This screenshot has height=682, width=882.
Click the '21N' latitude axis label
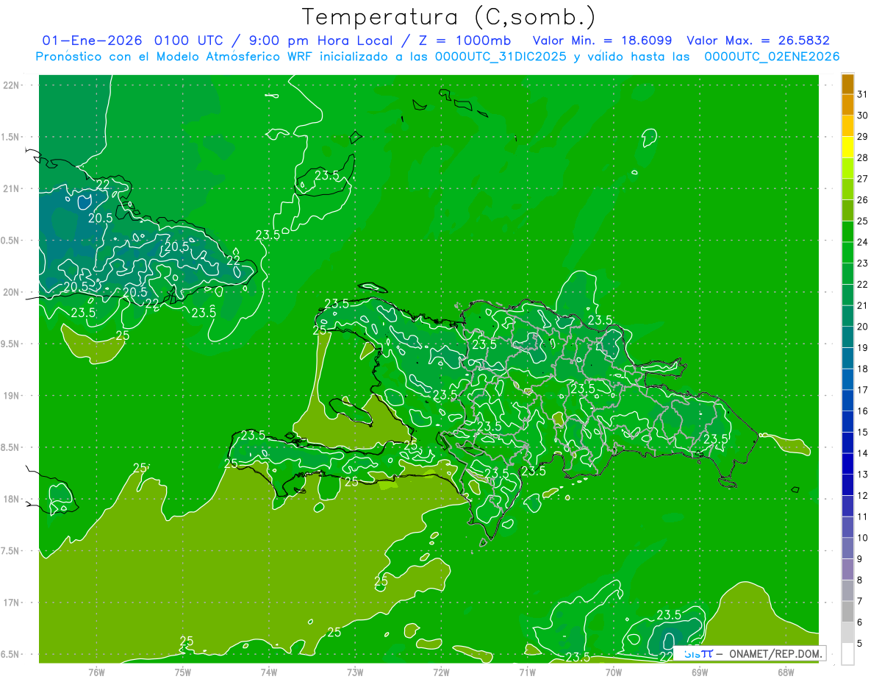[12, 188]
